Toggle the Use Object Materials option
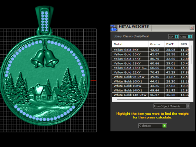 172,106
